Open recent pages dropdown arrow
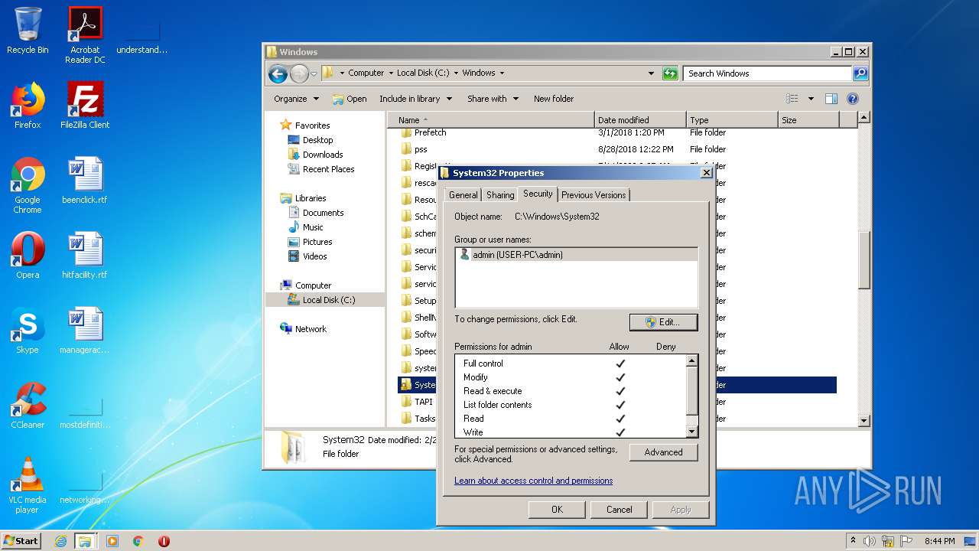The width and height of the screenshot is (979, 551). [x=314, y=74]
